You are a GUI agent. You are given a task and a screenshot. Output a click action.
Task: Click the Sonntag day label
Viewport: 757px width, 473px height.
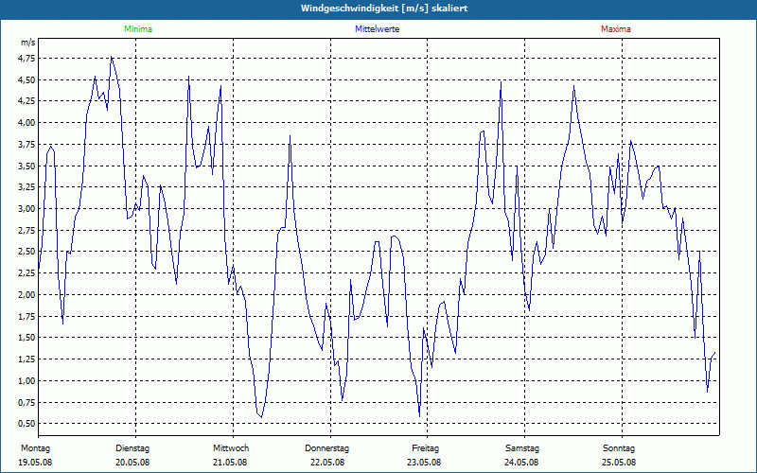[x=619, y=448]
